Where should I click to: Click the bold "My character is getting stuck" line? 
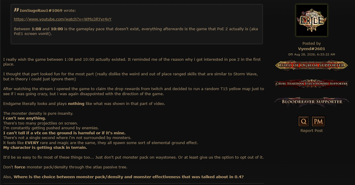click(45, 148)
